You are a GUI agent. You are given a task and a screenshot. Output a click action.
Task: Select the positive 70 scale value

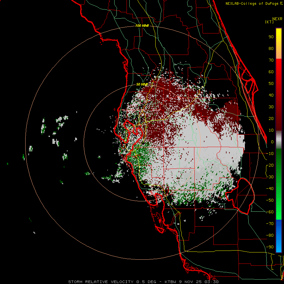(x=271, y=60)
